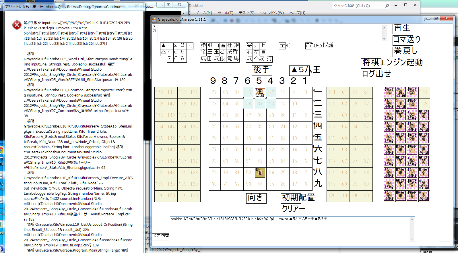This screenshot has height=253, width=458.
Task: Click the 歩 pawn key
Action: (203, 45)
